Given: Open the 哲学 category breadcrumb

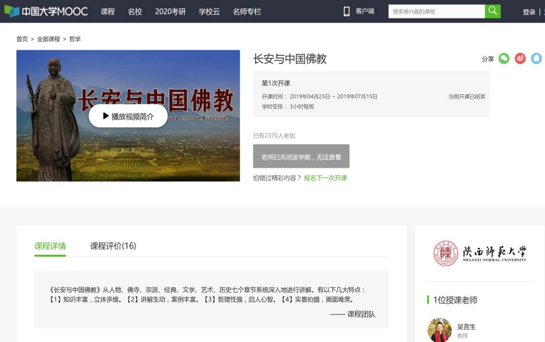Looking at the screenshot, I should coord(75,39).
